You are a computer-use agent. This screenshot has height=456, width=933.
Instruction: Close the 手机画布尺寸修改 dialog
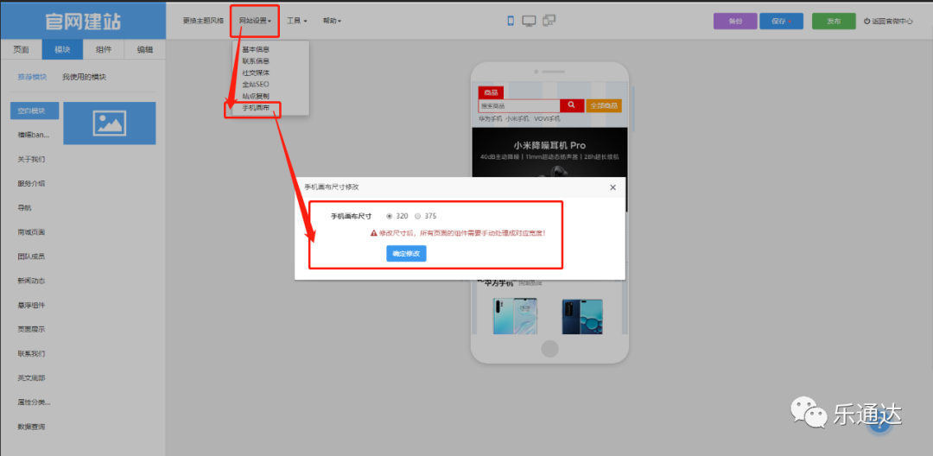coord(612,187)
